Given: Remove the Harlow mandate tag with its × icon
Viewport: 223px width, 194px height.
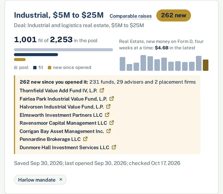Looking at the screenshot, I should (x=61, y=179).
